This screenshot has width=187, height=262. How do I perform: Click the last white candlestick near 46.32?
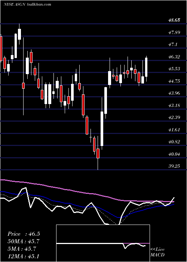click(147, 68)
